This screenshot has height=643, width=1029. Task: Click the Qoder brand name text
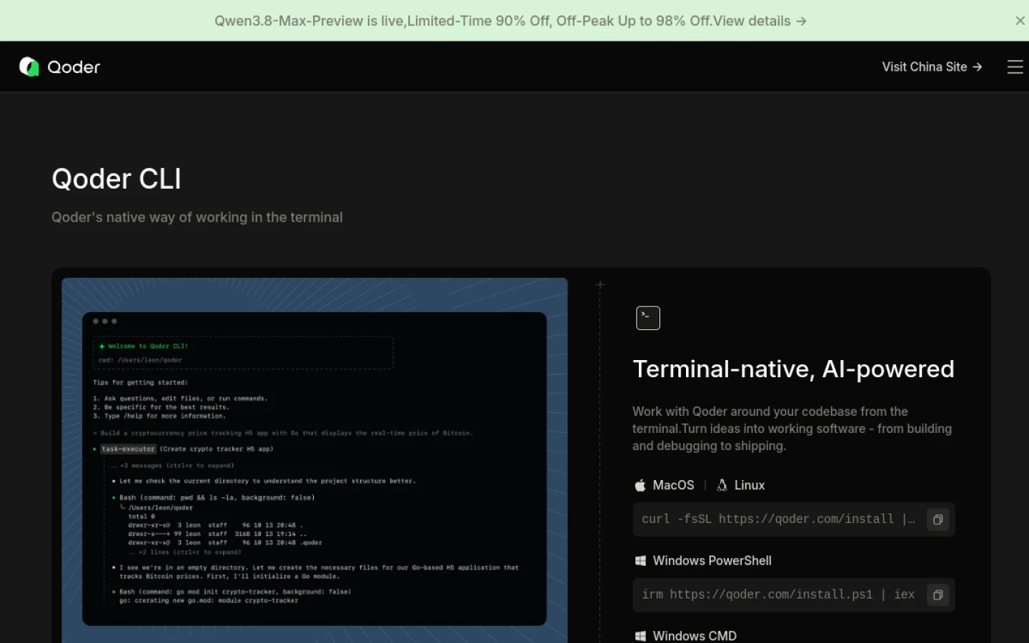pyautogui.click(x=74, y=67)
